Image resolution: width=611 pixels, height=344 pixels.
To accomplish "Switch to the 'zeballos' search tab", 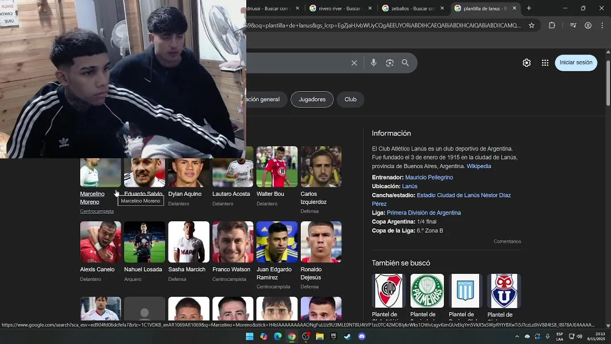I will [x=412, y=8].
